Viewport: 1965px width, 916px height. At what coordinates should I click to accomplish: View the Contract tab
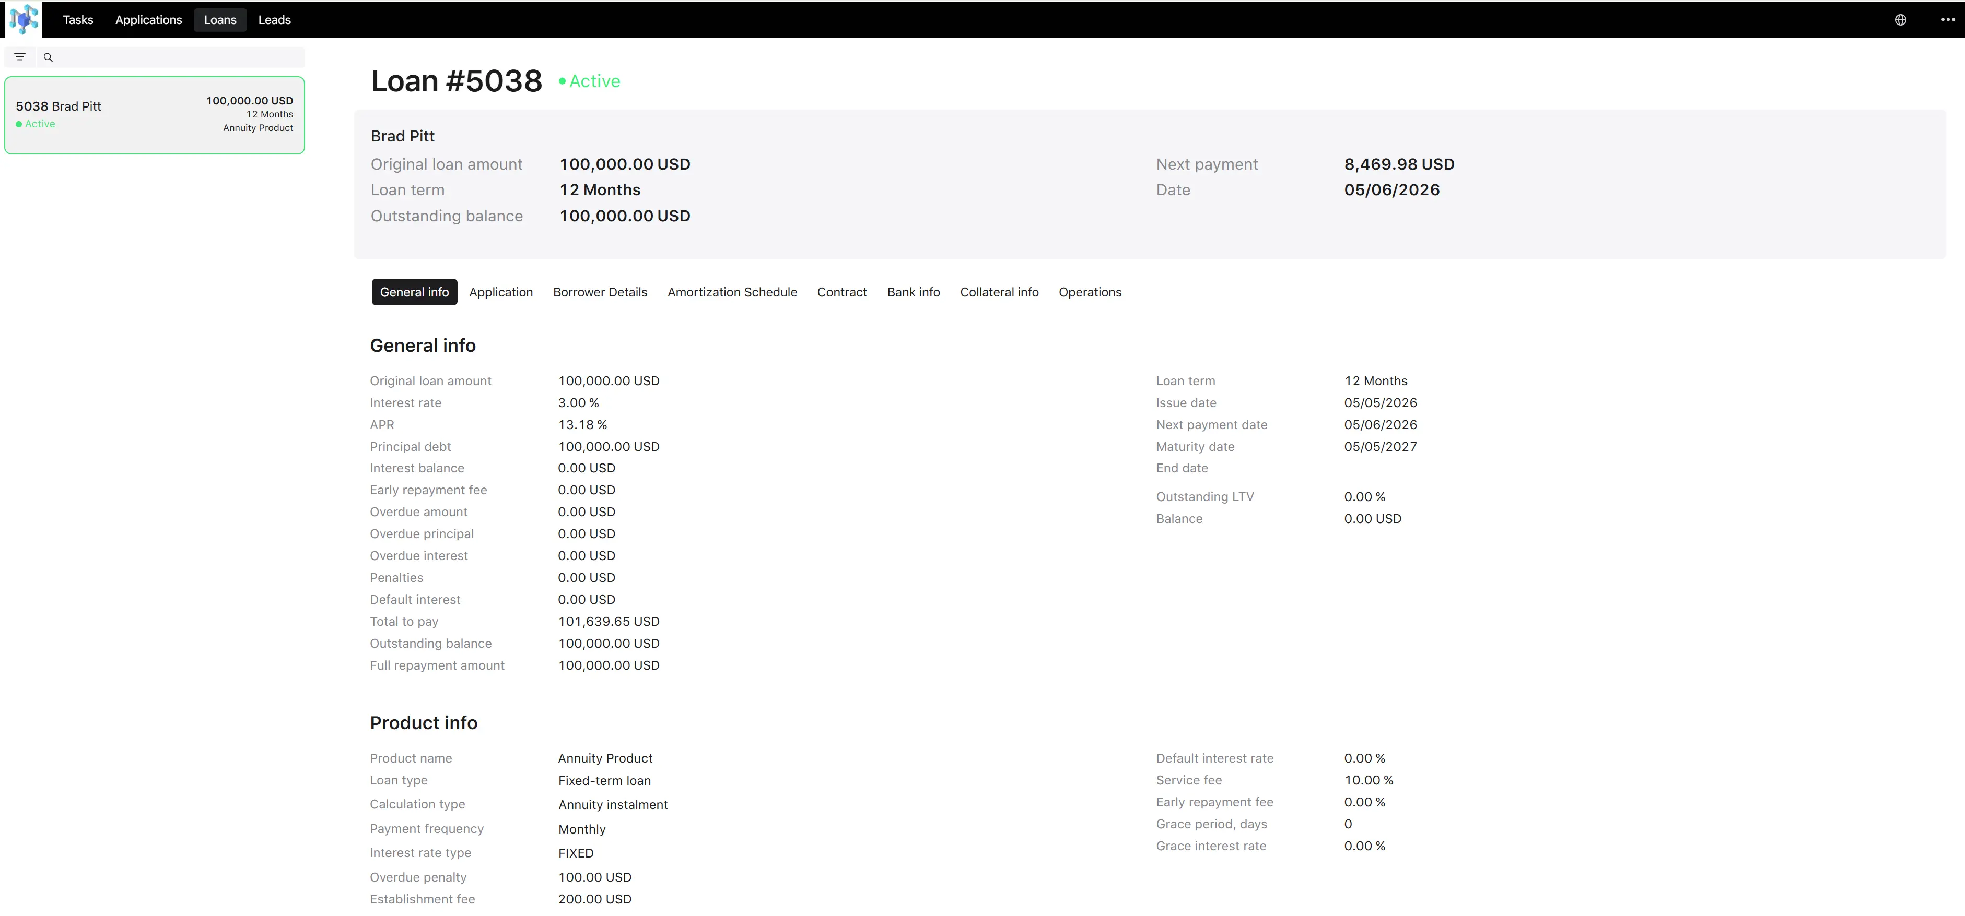coord(841,292)
